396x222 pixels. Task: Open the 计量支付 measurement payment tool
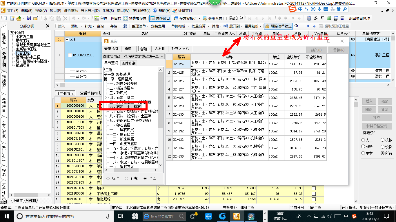[182, 10]
